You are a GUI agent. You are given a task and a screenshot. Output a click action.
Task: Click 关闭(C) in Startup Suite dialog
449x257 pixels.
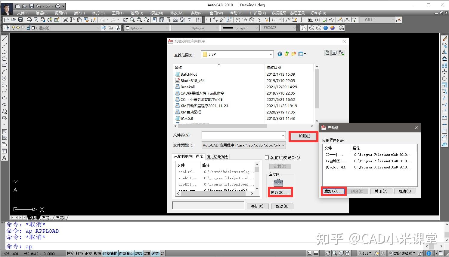point(381,191)
